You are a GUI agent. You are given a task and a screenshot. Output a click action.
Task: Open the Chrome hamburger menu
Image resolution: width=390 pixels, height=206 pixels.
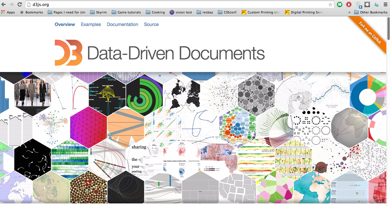(x=385, y=4)
